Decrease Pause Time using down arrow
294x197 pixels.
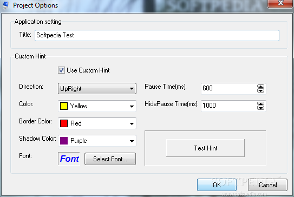pyautogui.click(x=260, y=91)
